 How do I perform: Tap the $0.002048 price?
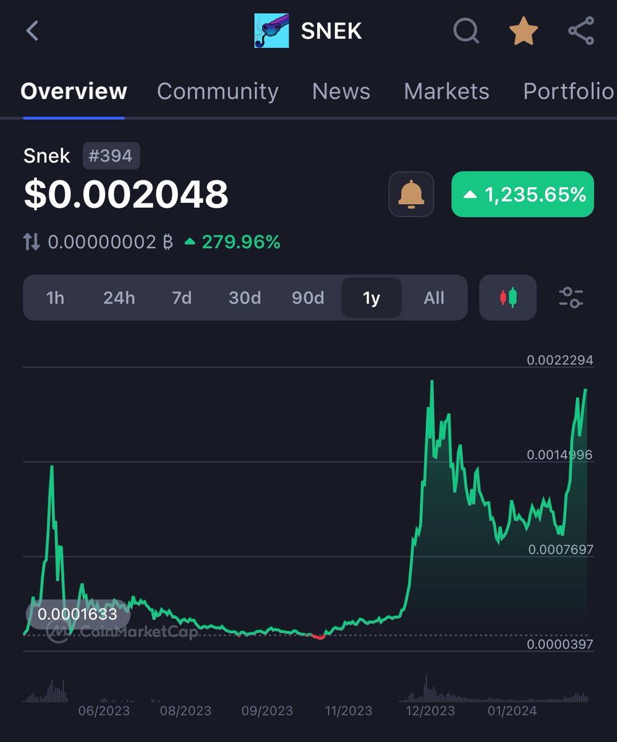(x=126, y=194)
